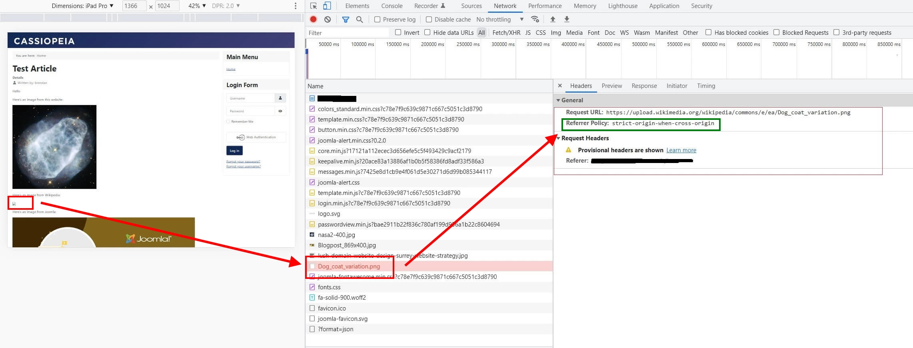The width and height of the screenshot is (913, 348).
Task: Tick the Hide data URLs checkbox
Action: coord(427,32)
